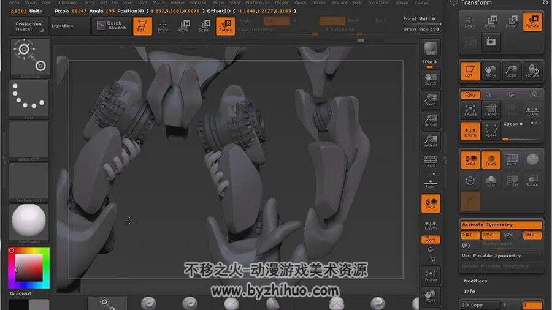Screen dimensions: 552x310
Task: Click the AAHalf icon
Action: pos(430,142)
